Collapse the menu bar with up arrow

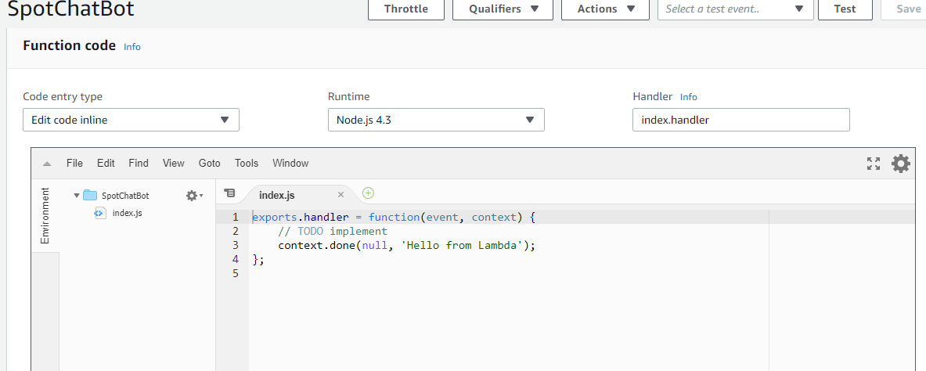(x=47, y=164)
